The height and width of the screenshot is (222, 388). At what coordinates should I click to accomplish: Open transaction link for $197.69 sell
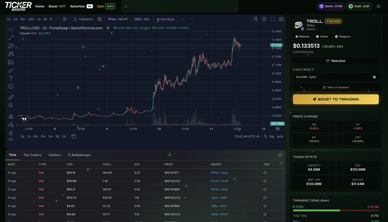tap(265, 181)
